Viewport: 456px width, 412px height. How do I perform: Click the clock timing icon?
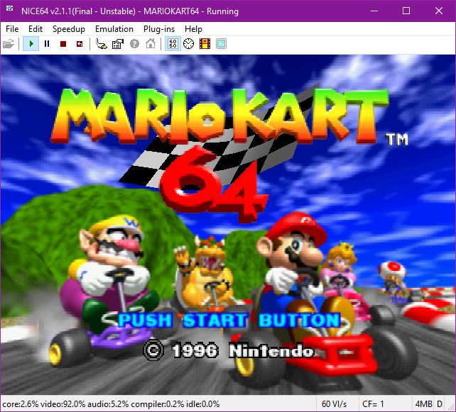(188, 44)
